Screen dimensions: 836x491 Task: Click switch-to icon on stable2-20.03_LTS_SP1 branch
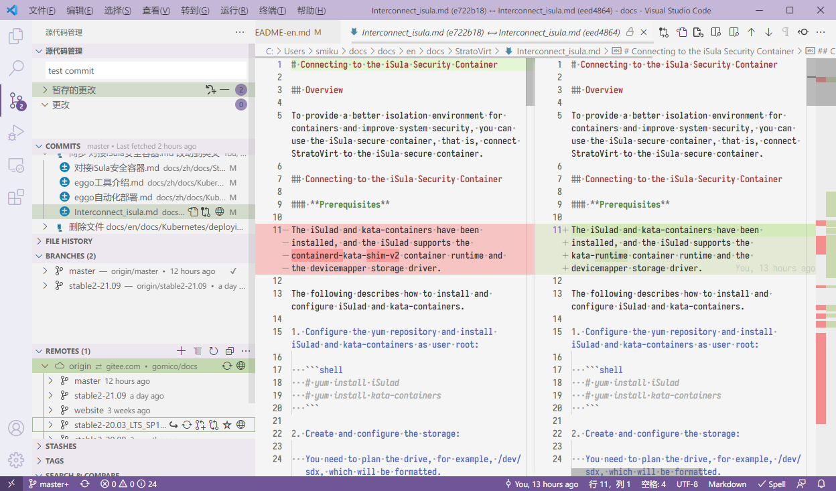click(173, 425)
